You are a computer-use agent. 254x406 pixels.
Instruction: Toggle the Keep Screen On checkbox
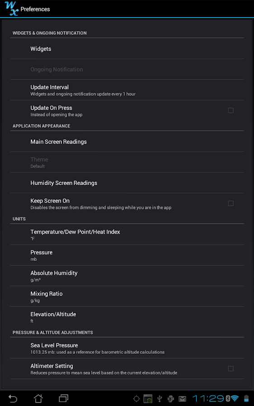(x=230, y=203)
